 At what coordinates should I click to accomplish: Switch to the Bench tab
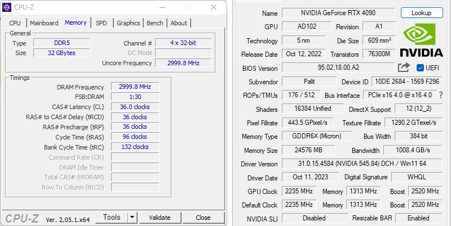click(154, 23)
